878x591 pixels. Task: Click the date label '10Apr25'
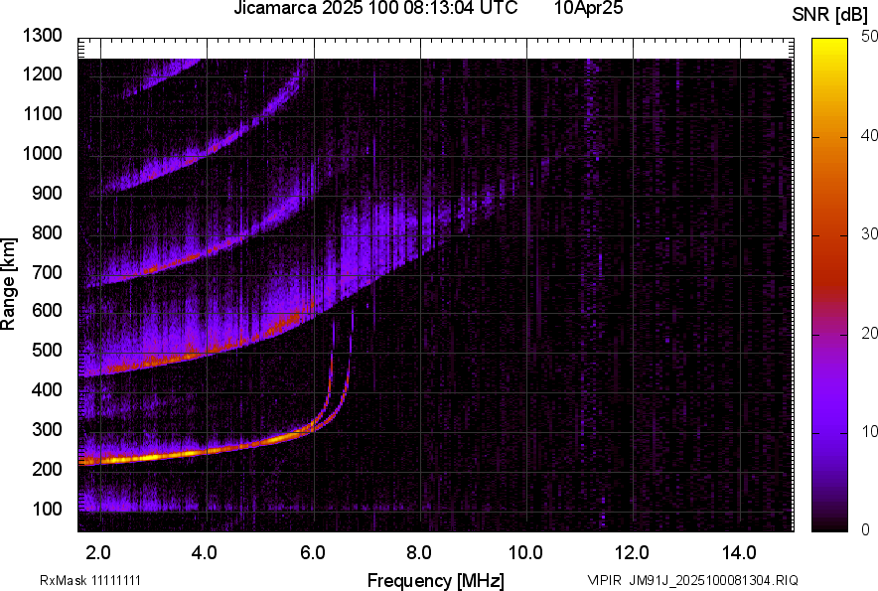tap(589, 8)
